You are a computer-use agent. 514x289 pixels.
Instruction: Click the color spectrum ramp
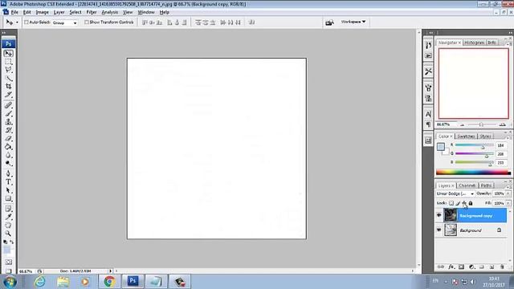click(473, 173)
